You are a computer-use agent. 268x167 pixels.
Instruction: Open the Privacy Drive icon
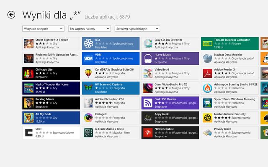click(x=208, y=133)
